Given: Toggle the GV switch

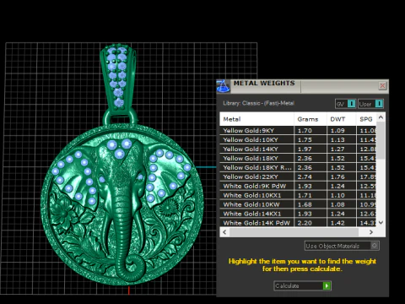Looking at the screenshot, I should (352, 104).
